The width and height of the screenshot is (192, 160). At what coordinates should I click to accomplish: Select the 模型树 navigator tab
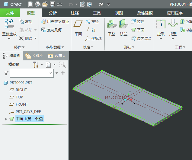coord(11,56)
